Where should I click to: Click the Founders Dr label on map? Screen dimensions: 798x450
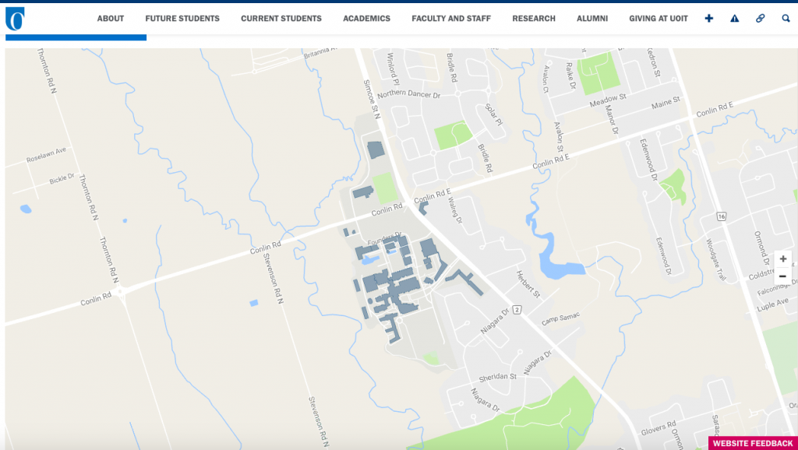tap(385, 235)
